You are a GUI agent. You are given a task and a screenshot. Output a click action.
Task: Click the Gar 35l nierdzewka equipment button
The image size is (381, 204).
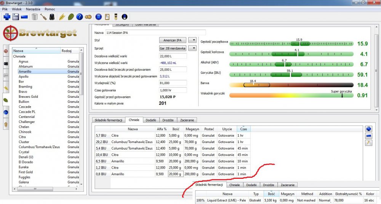173,48
